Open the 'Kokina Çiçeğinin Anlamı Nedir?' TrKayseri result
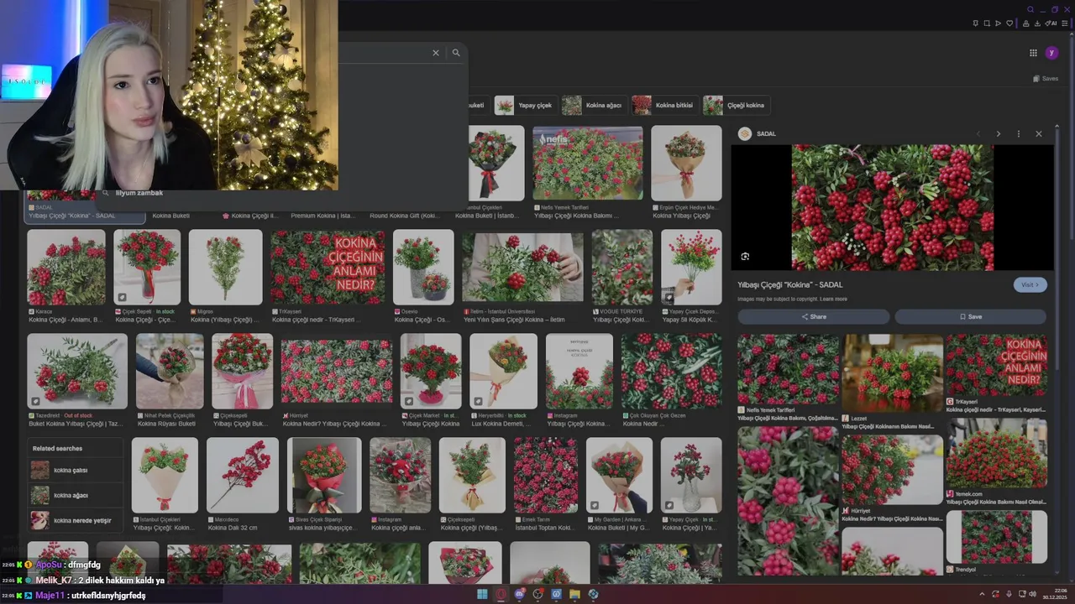This screenshot has height=604, width=1075. click(328, 268)
